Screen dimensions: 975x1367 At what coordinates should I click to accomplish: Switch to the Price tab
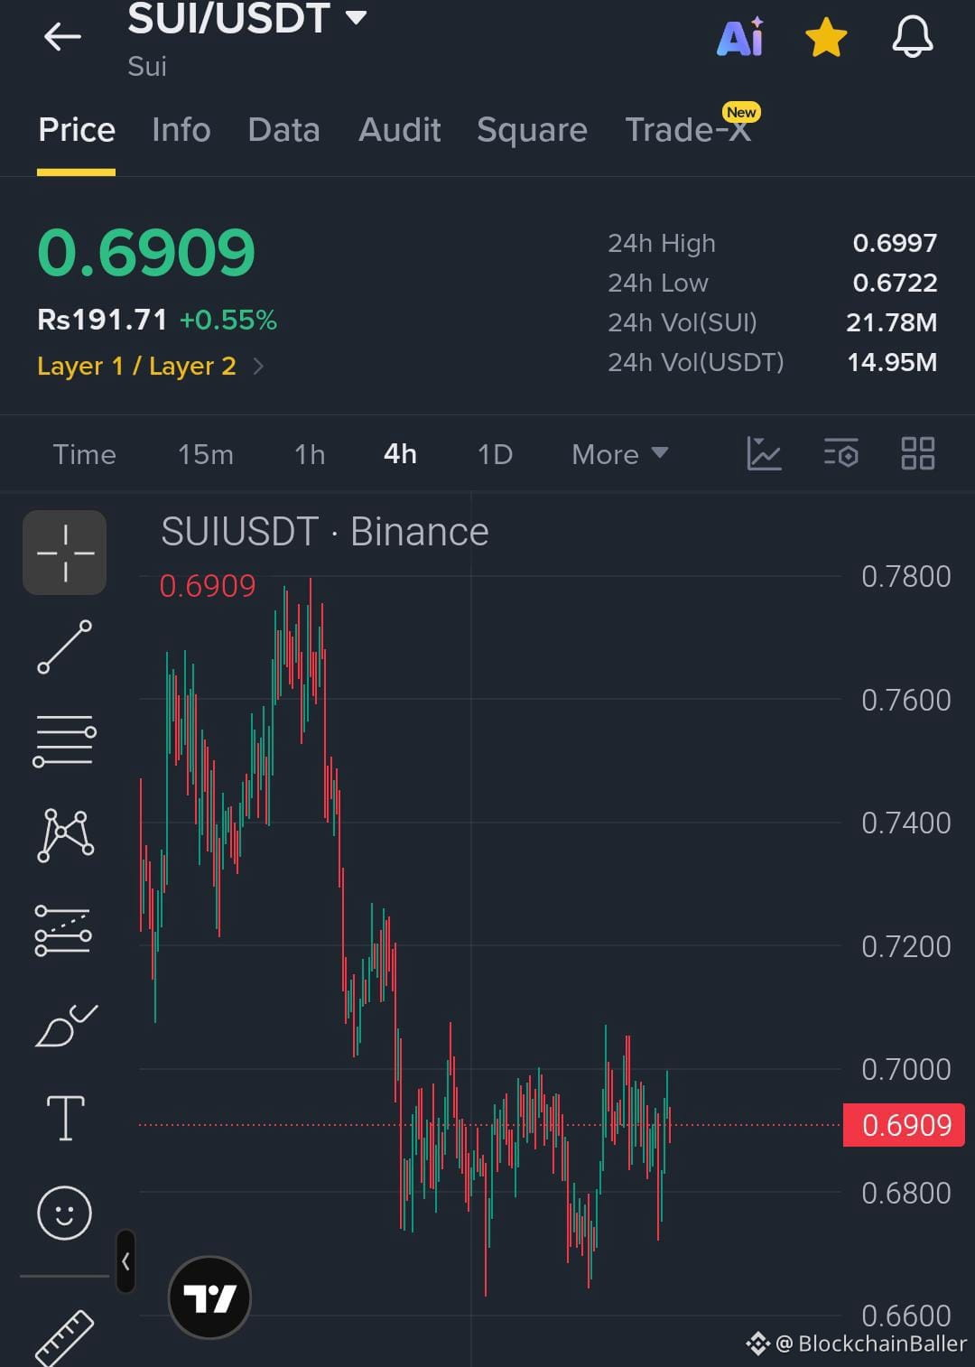(x=77, y=130)
